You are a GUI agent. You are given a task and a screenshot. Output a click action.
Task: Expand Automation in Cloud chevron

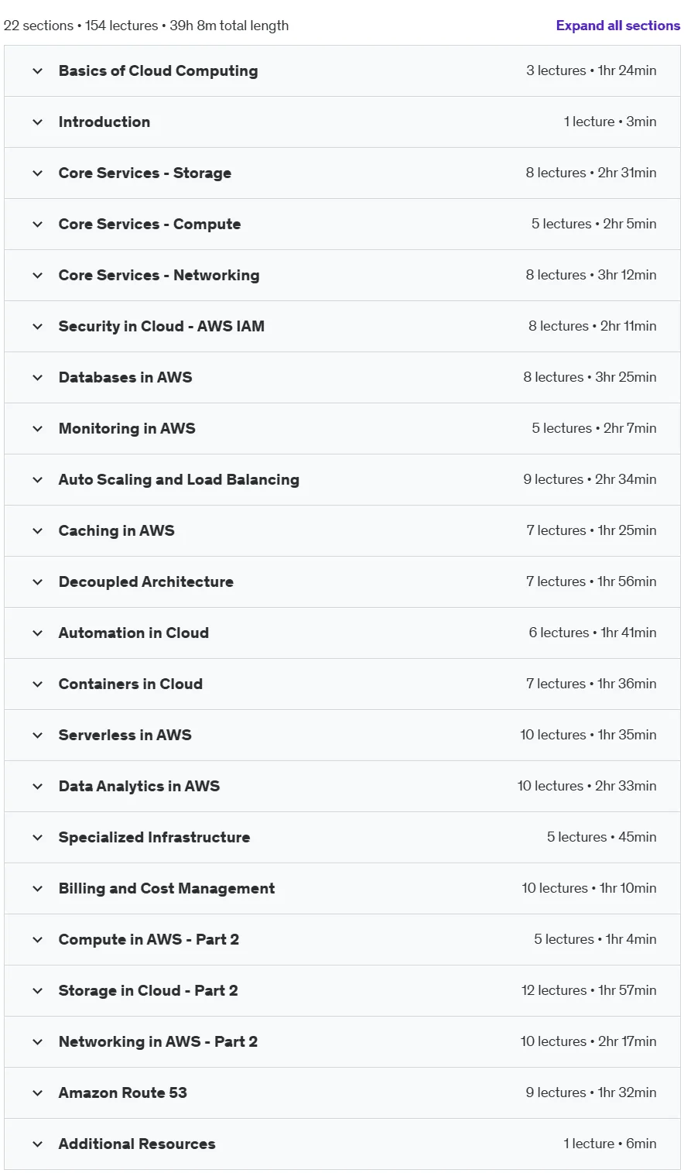(x=37, y=633)
